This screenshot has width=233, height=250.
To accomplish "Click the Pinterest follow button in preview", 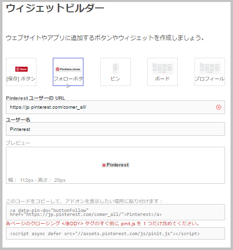I will point(116,165).
